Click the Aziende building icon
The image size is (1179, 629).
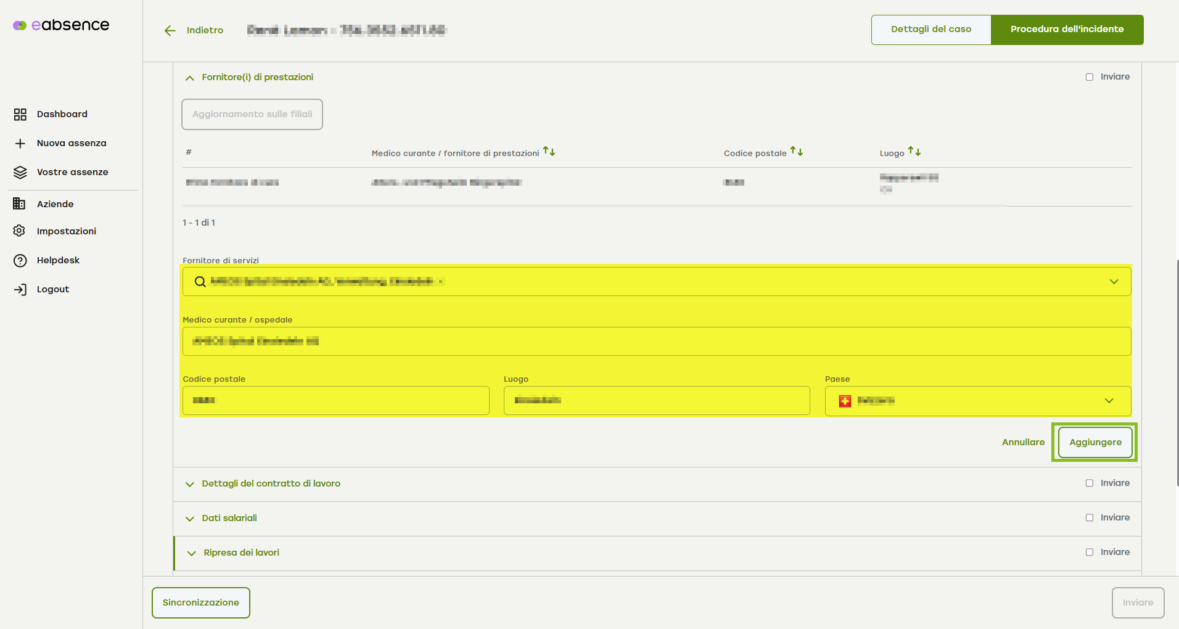pyautogui.click(x=20, y=204)
